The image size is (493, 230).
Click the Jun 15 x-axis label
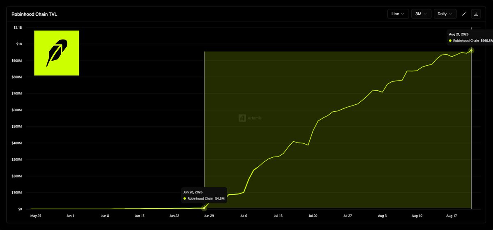(x=140, y=216)
